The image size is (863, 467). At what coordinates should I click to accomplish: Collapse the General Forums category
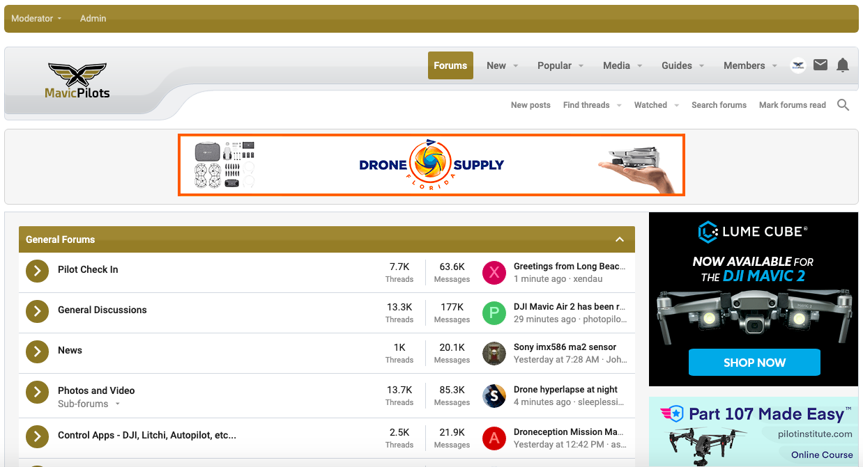pyautogui.click(x=620, y=239)
